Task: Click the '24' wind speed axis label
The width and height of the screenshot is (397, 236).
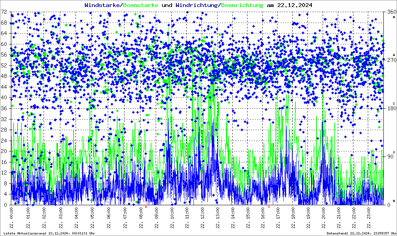Action: [4, 141]
